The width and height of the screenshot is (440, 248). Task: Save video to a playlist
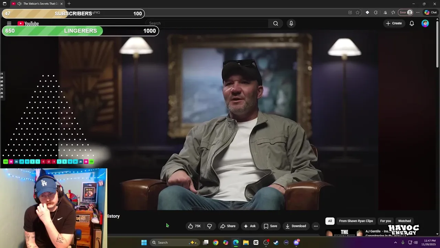pyautogui.click(x=270, y=226)
